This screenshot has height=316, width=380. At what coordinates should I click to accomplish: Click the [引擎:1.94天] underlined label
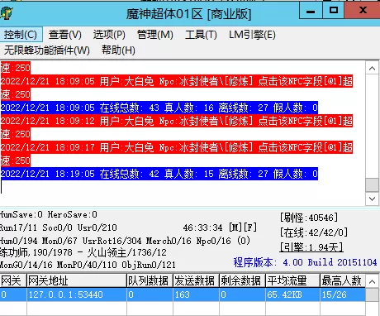coord(311,247)
